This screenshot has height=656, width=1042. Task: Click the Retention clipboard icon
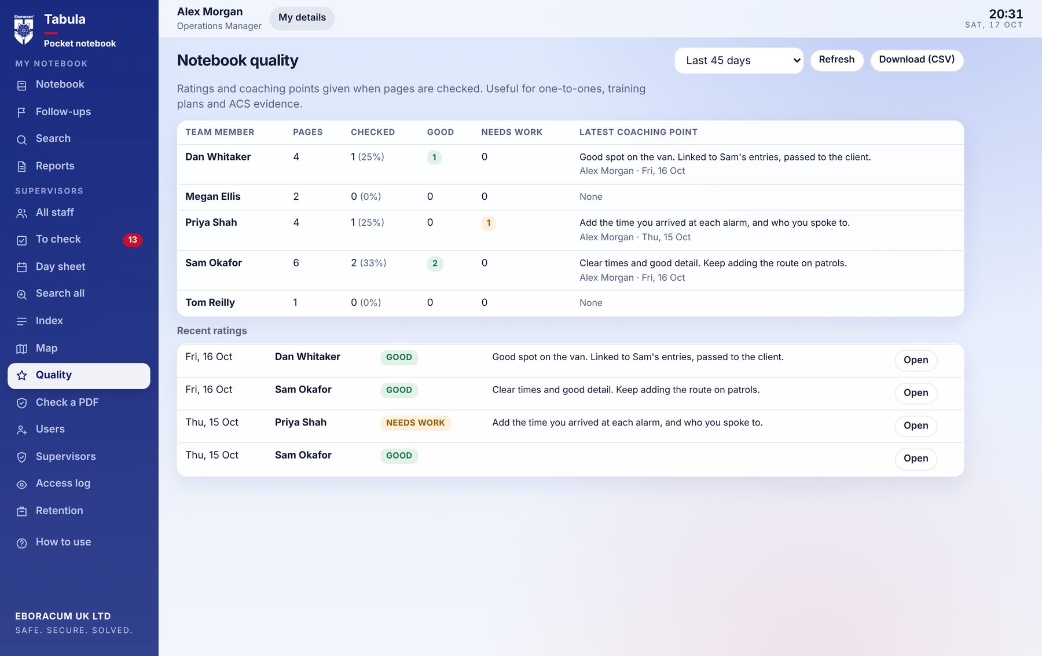click(22, 511)
